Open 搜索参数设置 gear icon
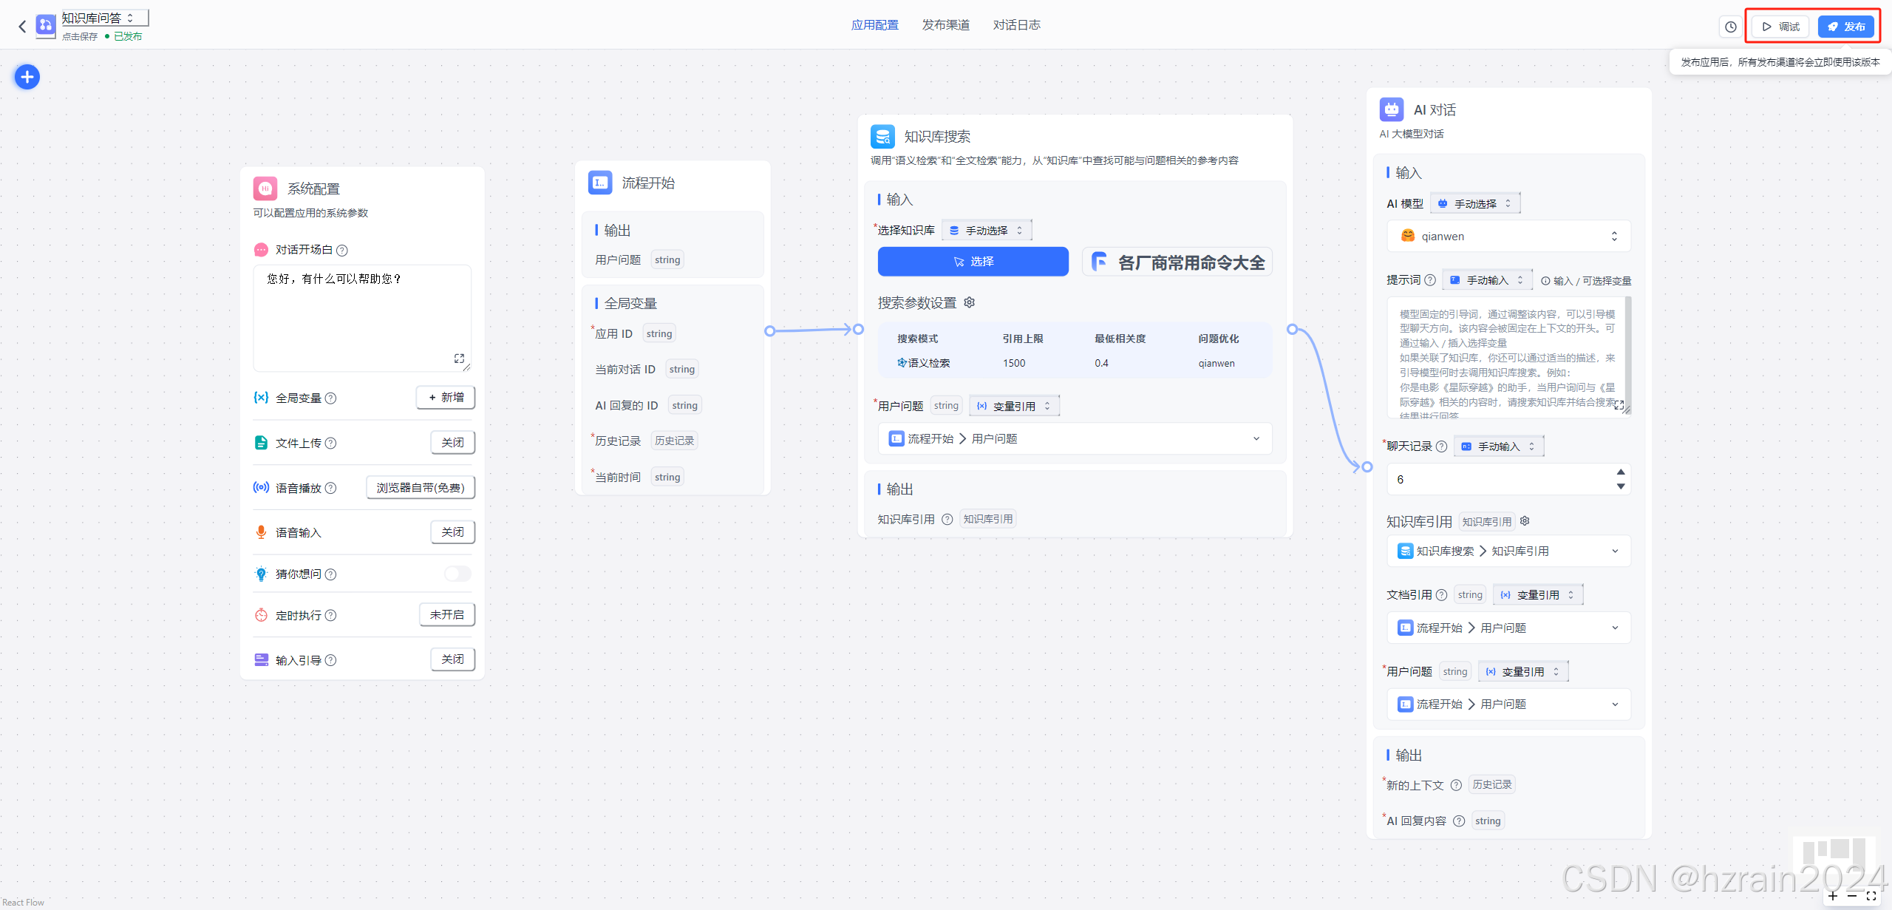This screenshot has width=1892, height=910. click(x=970, y=302)
